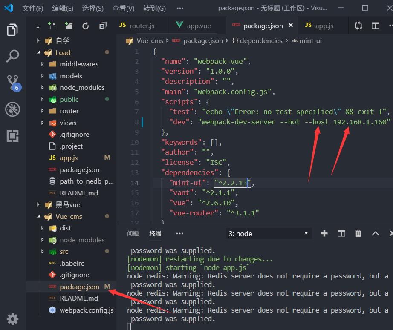Image resolution: width=393 pixels, height=330 pixels.
Task: Open the terminal selector dropdown '3: node'
Action: [268, 233]
